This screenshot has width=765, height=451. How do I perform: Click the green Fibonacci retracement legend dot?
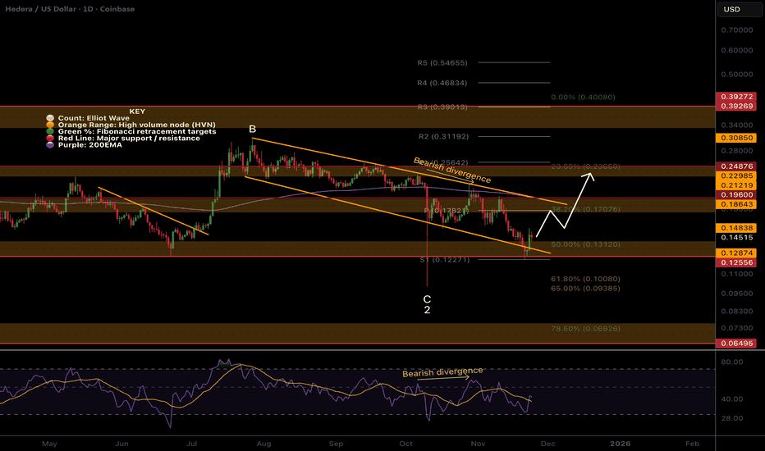tap(52, 131)
